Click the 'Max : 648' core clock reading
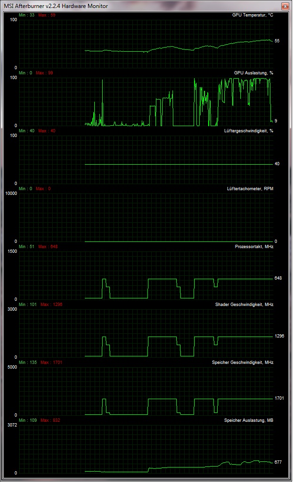Screen dimensions: 294x483 coord(48,246)
